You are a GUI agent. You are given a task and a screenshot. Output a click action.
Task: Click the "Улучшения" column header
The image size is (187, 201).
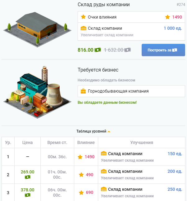pyautogui.click(x=142, y=143)
